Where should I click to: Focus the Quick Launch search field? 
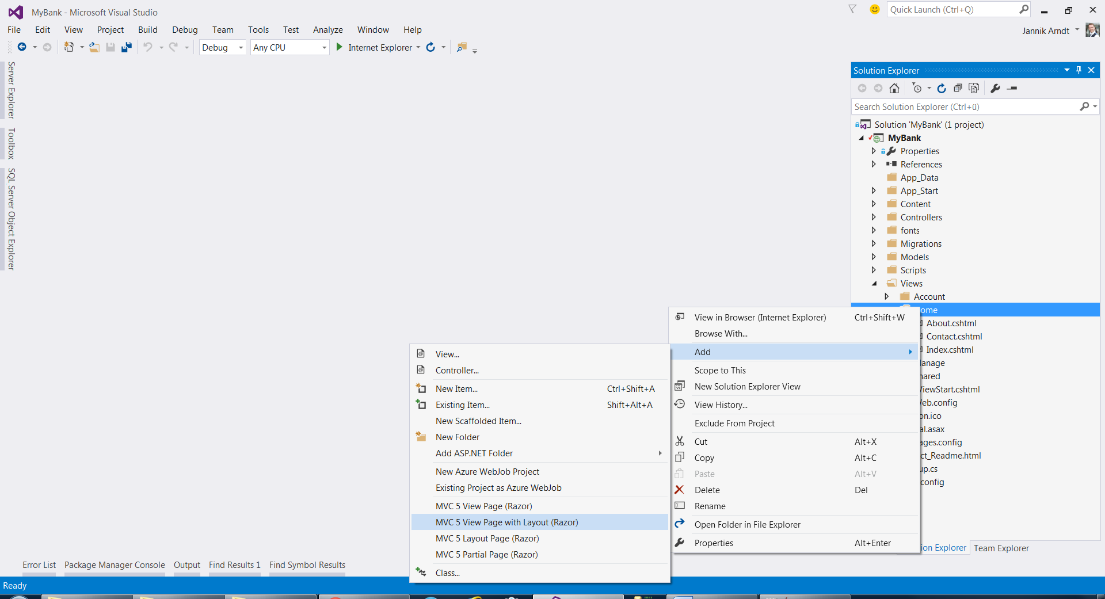click(953, 9)
